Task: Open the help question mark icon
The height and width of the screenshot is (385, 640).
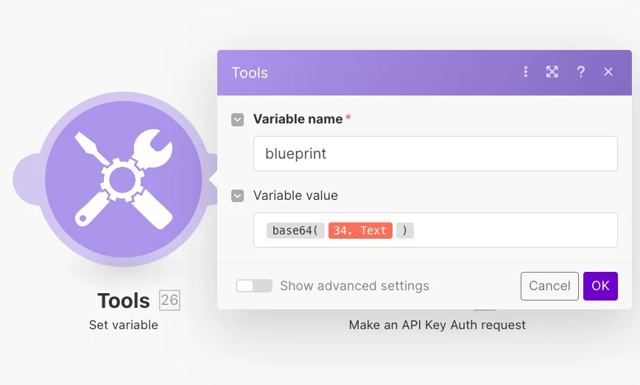Action: pos(581,72)
